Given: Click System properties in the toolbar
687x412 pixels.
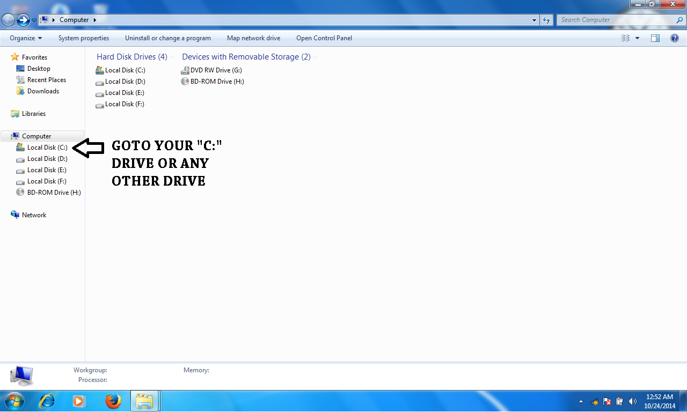Looking at the screenshot, I should (x=84, y=38).
